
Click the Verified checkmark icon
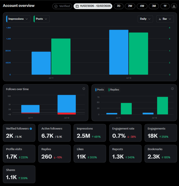tap(56, 6)
